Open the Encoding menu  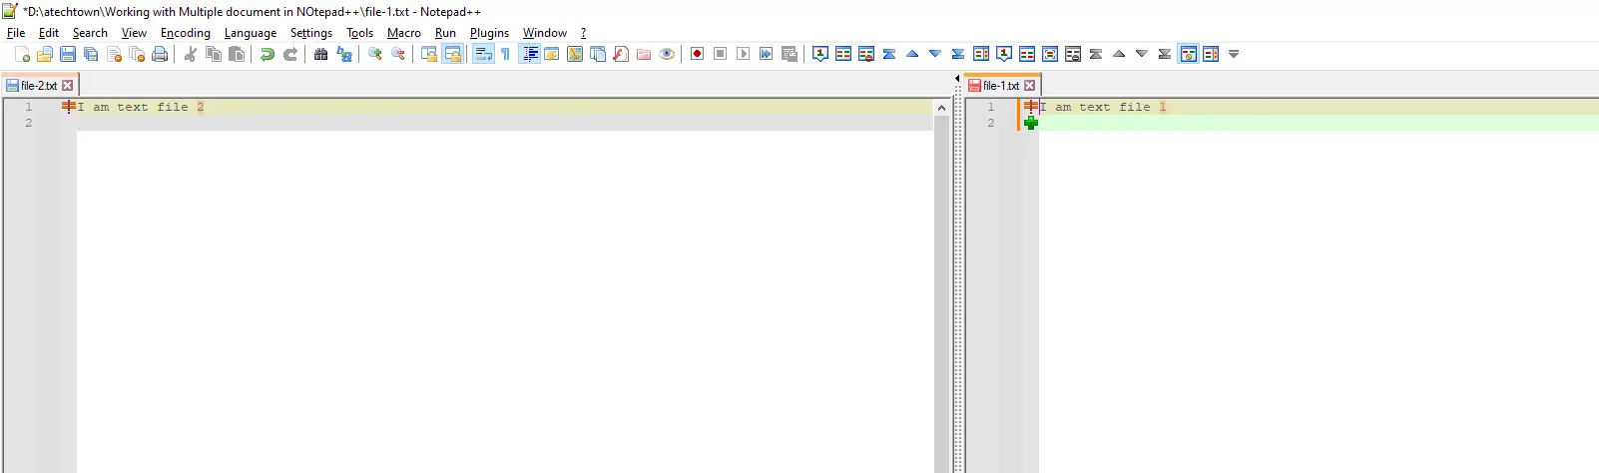tap(186, 33)
